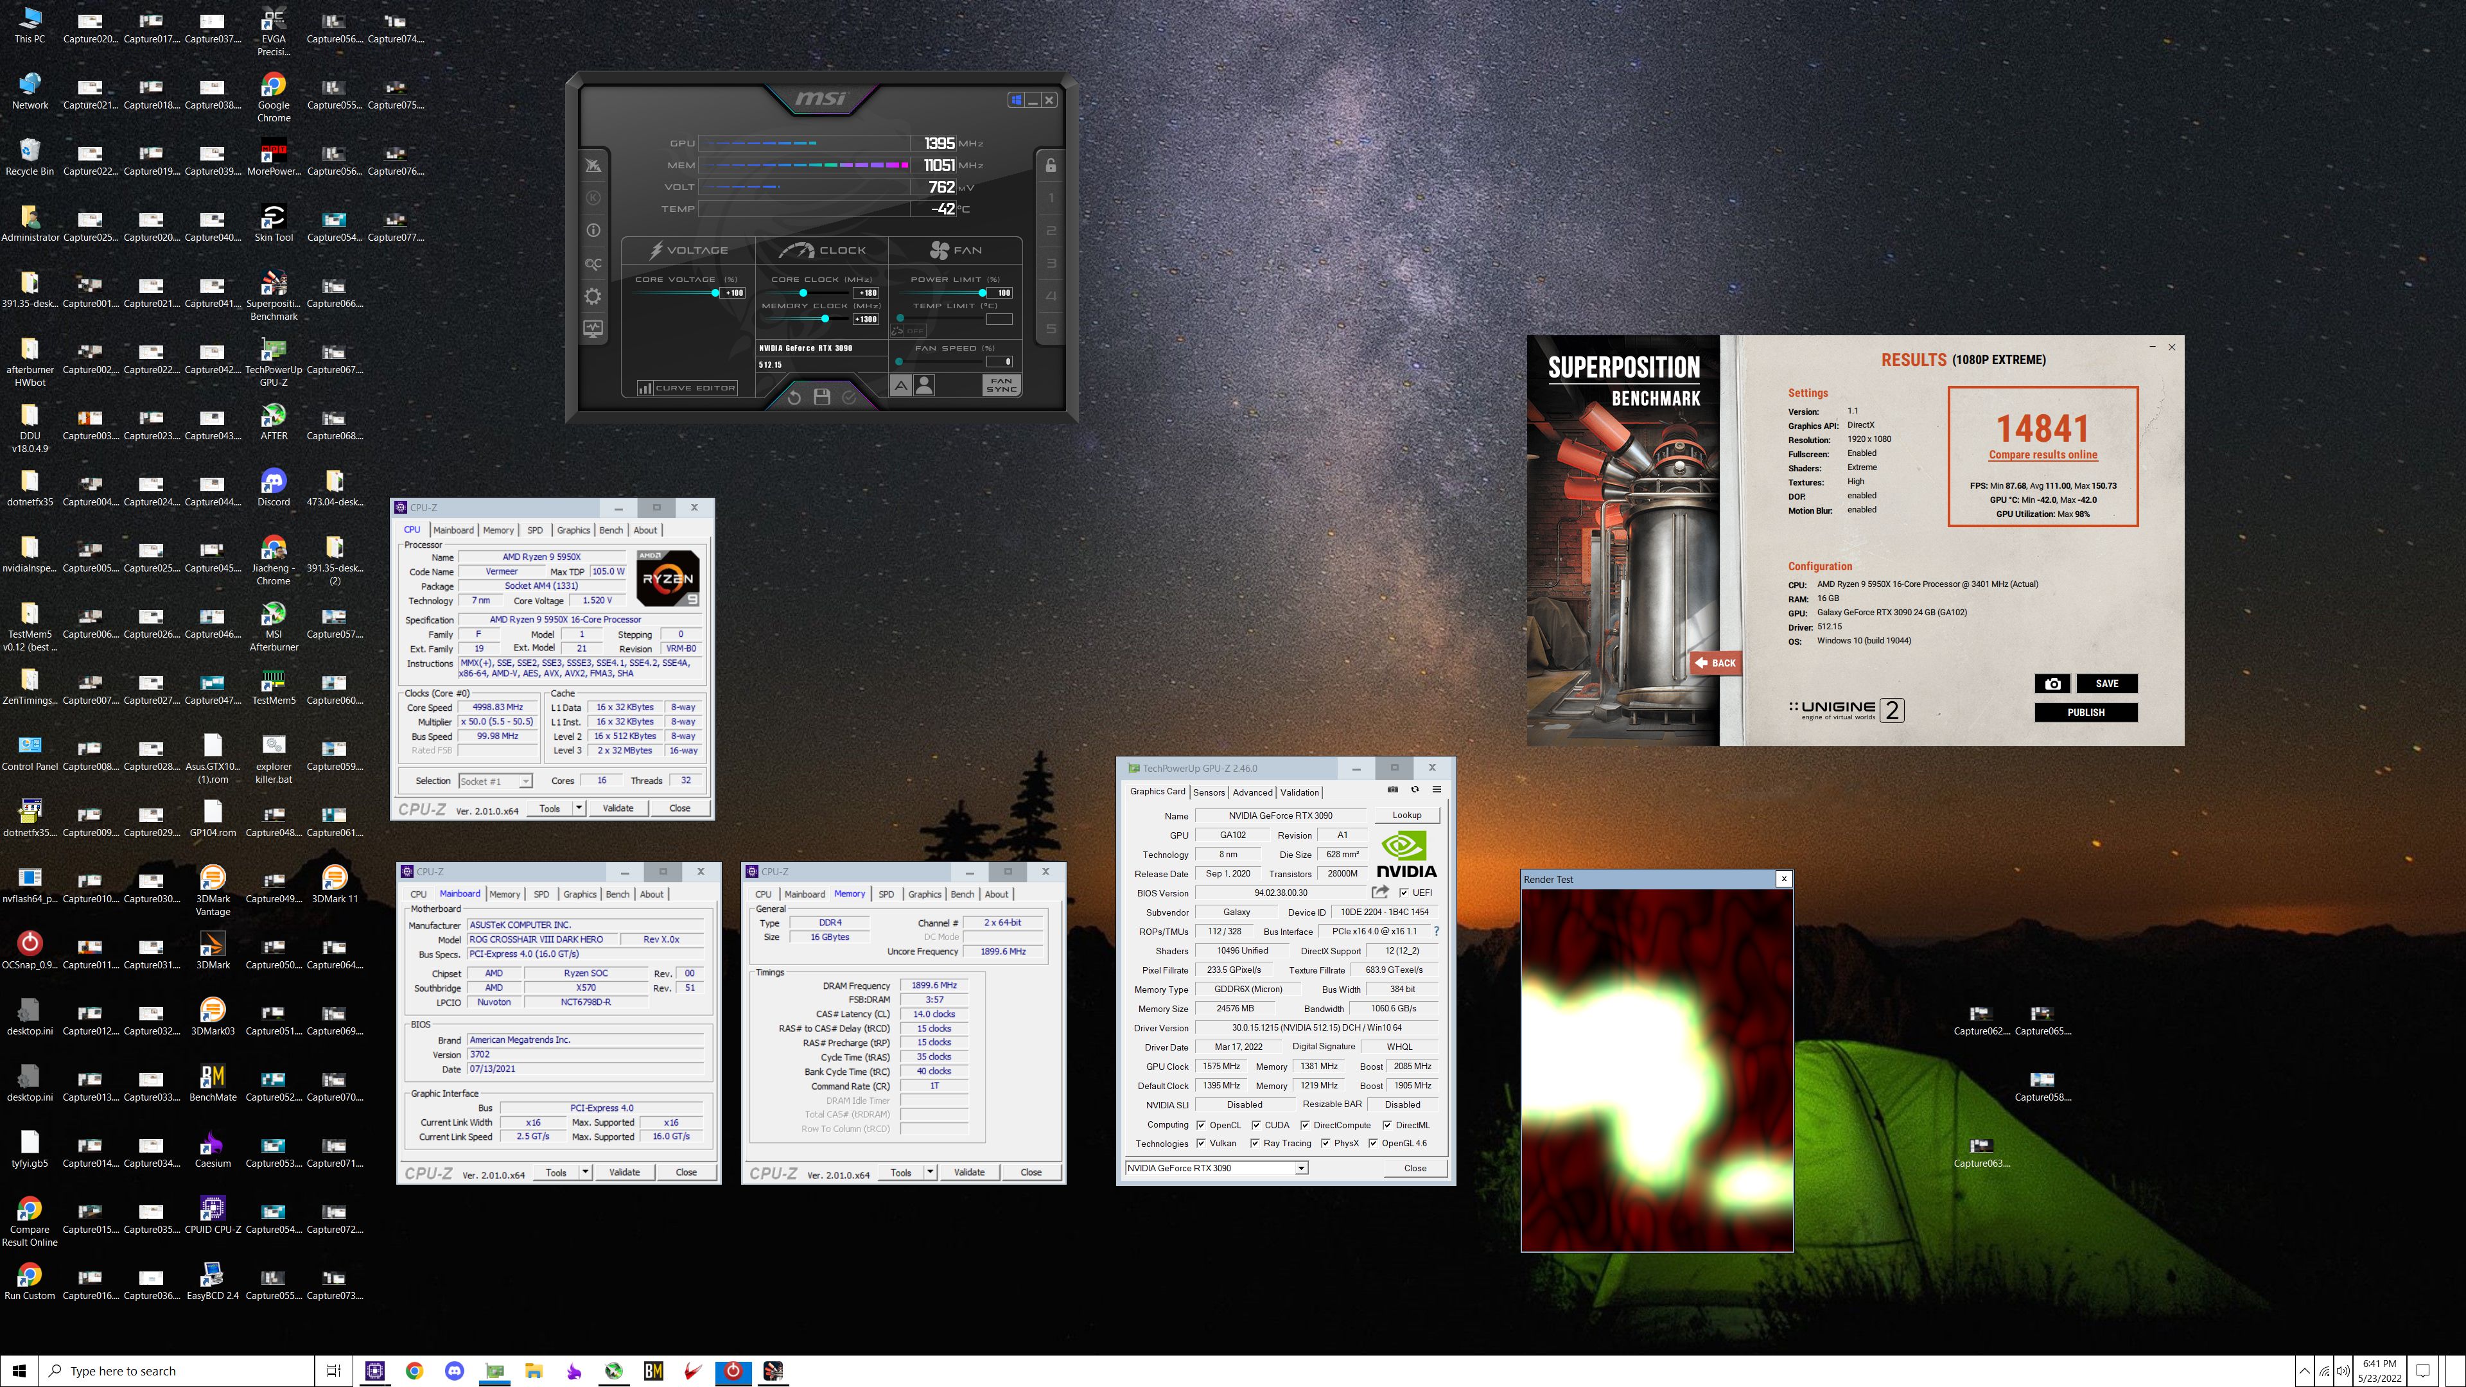The width and height of the screenshot is (2466, 1387).
Task: Launch OC Scanner in Afterburner
Action: (x=593, y=264)
